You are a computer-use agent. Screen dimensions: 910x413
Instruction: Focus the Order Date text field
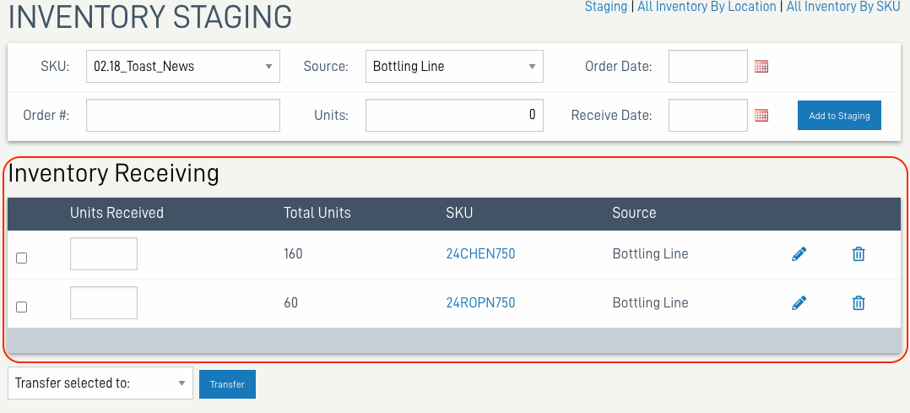(x=708, y=66)
